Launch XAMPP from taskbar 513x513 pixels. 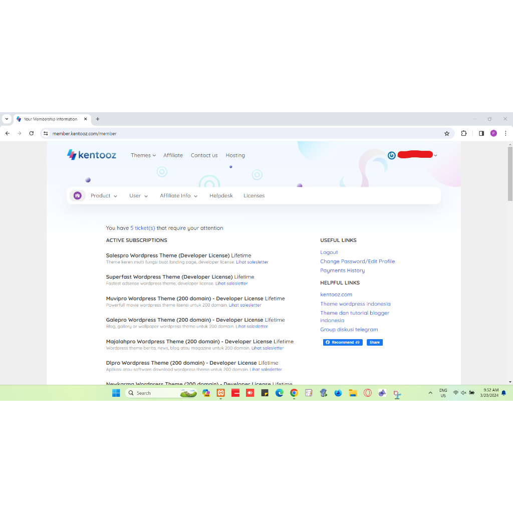[221, 393]
